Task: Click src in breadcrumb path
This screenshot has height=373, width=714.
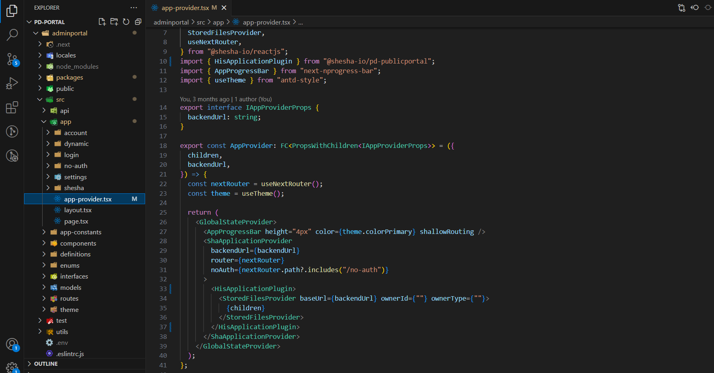Action: [201, 22]
